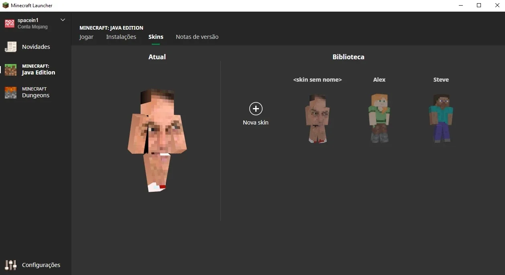The image size is (505, 275).
Task: Click the 'Steve' skin name
Action: [441, 80]
